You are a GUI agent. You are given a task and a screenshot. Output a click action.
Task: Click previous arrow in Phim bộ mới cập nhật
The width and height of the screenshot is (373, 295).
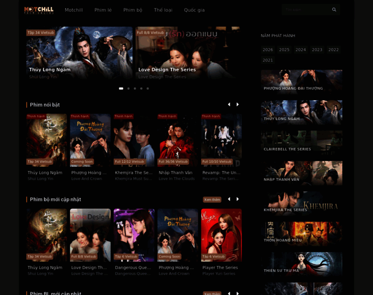[229, 199]
